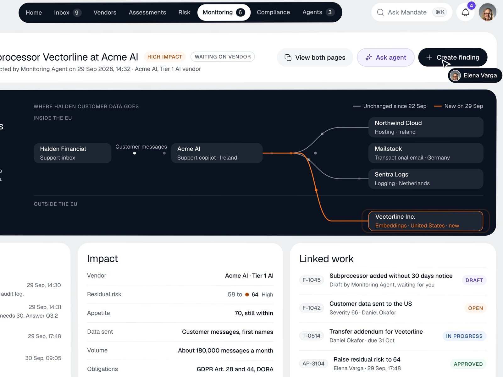Viewport: 503px width, 377px height.
Task: Open the user profile avatar
Action: pyautogui.click(x=488, y=12)
